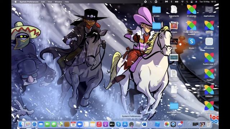This screenshot has width=230, height=129.
Task: Open the System Preferences menu
Action: [x=29, y=2]
